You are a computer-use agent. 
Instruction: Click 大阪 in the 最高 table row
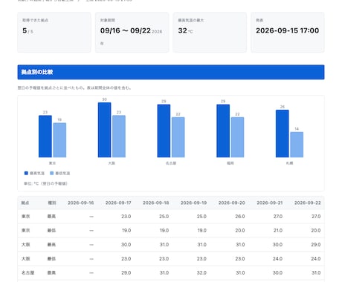click(x=25, y=245)
